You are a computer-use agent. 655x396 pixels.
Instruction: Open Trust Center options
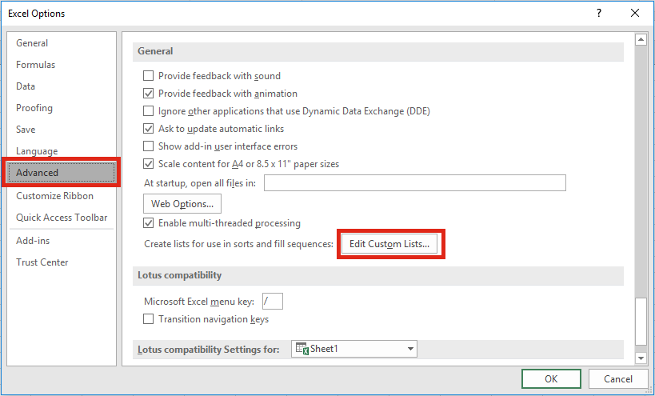point(42,262)
